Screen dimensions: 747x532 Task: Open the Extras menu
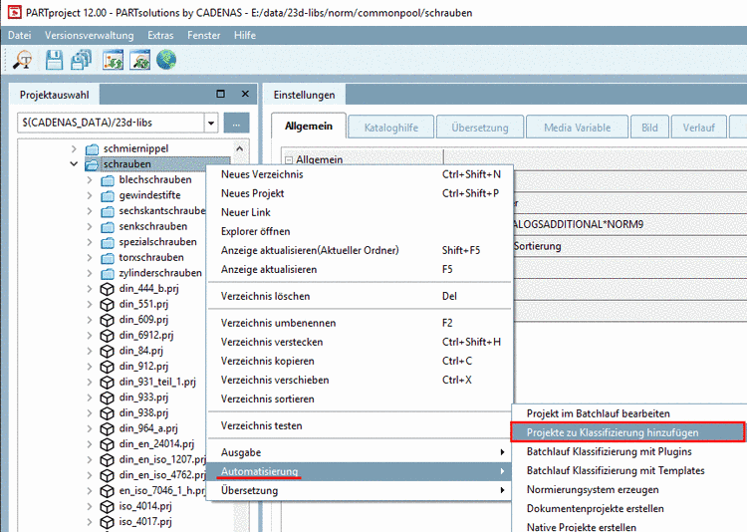(160, 35)
